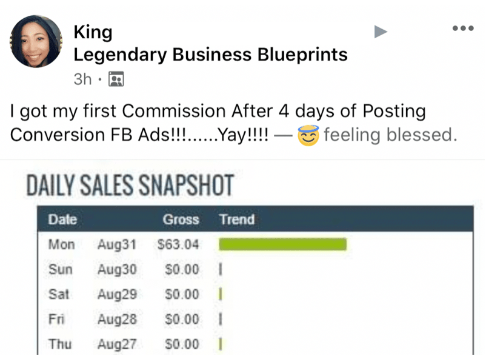The height and width of the screenshot is (359, 486).
Task: Click the Gross column header
Action: 181,220
